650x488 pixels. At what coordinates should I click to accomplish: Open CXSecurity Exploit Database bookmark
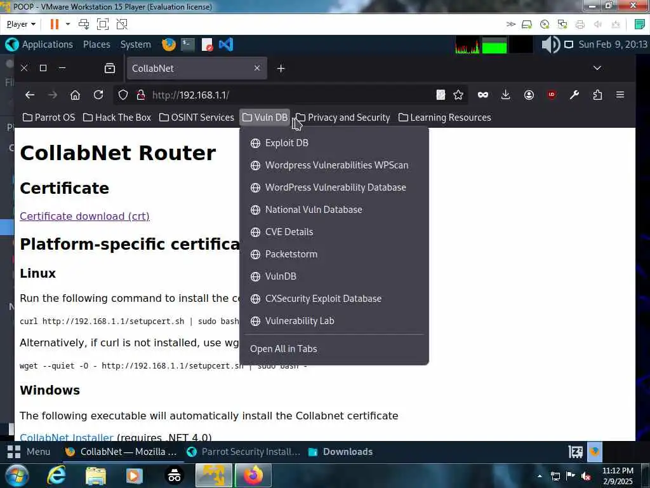[x=334, y=299]
